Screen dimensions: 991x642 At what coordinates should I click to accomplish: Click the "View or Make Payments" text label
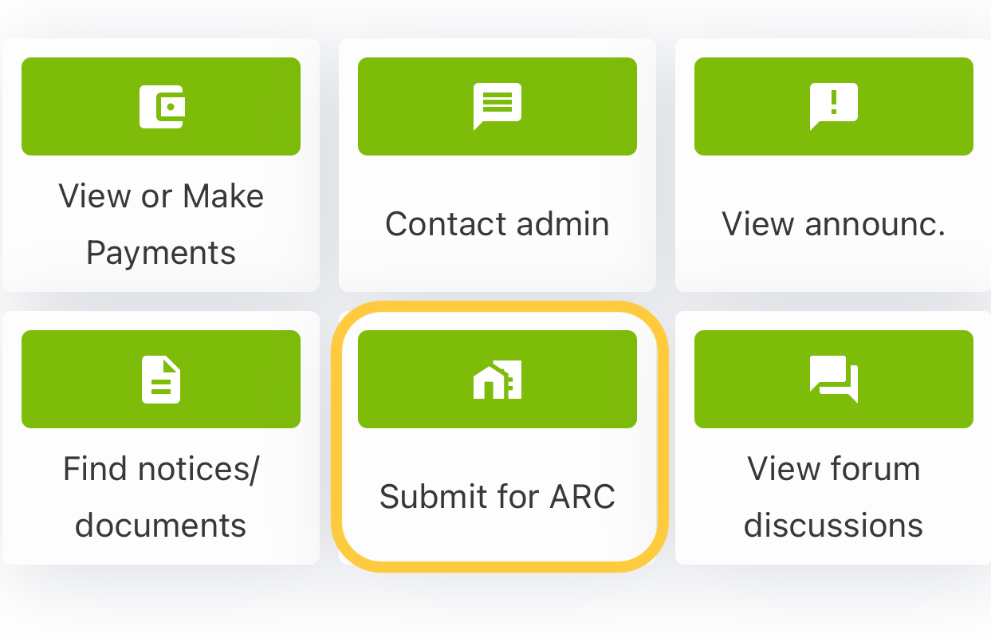[x=161, y=224]
